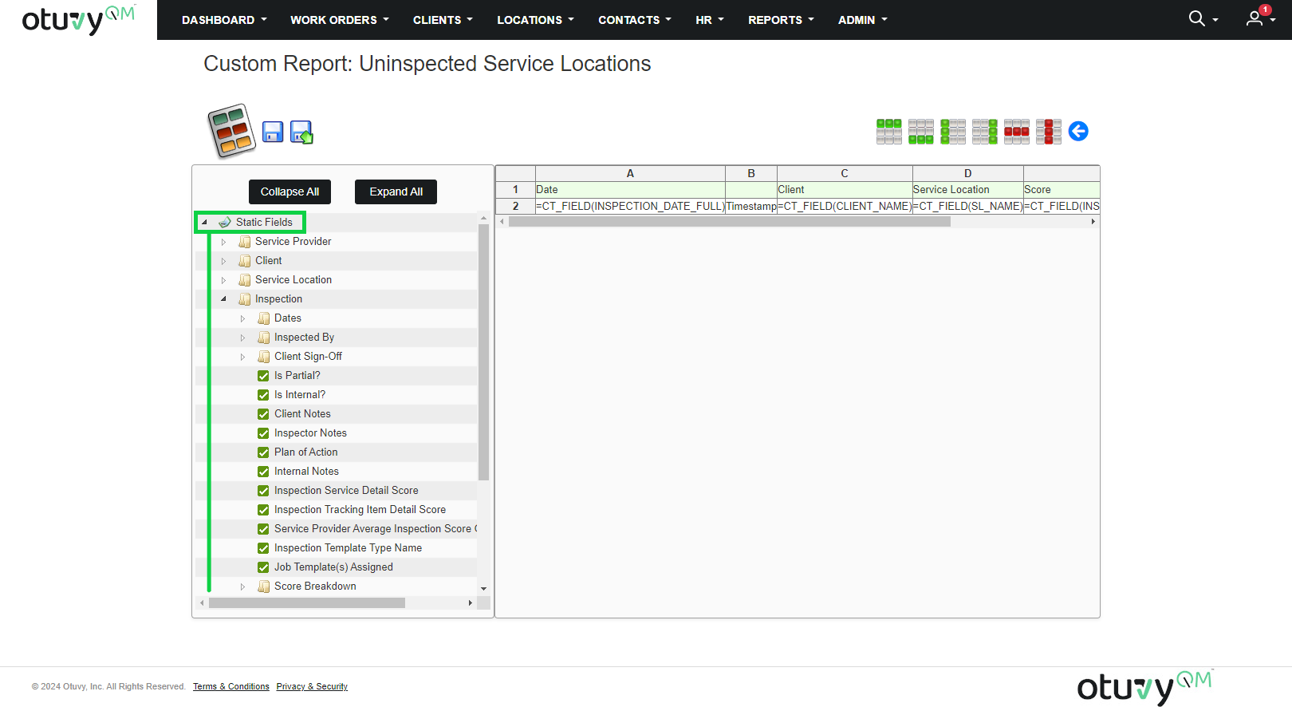Open the search magnifier icon
The image size is (1292, 707).
pyautogui.click(x=1196, y=18)
